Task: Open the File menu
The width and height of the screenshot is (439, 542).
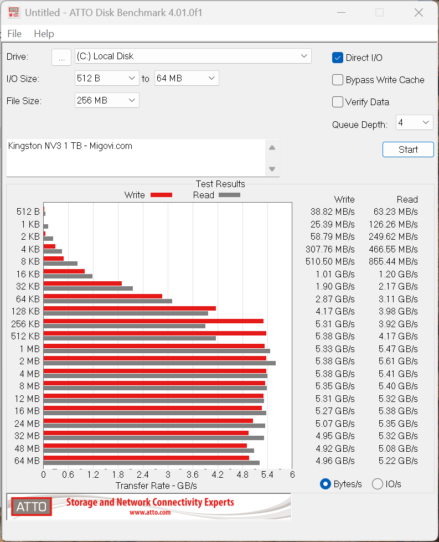Action: coord(14,34)
